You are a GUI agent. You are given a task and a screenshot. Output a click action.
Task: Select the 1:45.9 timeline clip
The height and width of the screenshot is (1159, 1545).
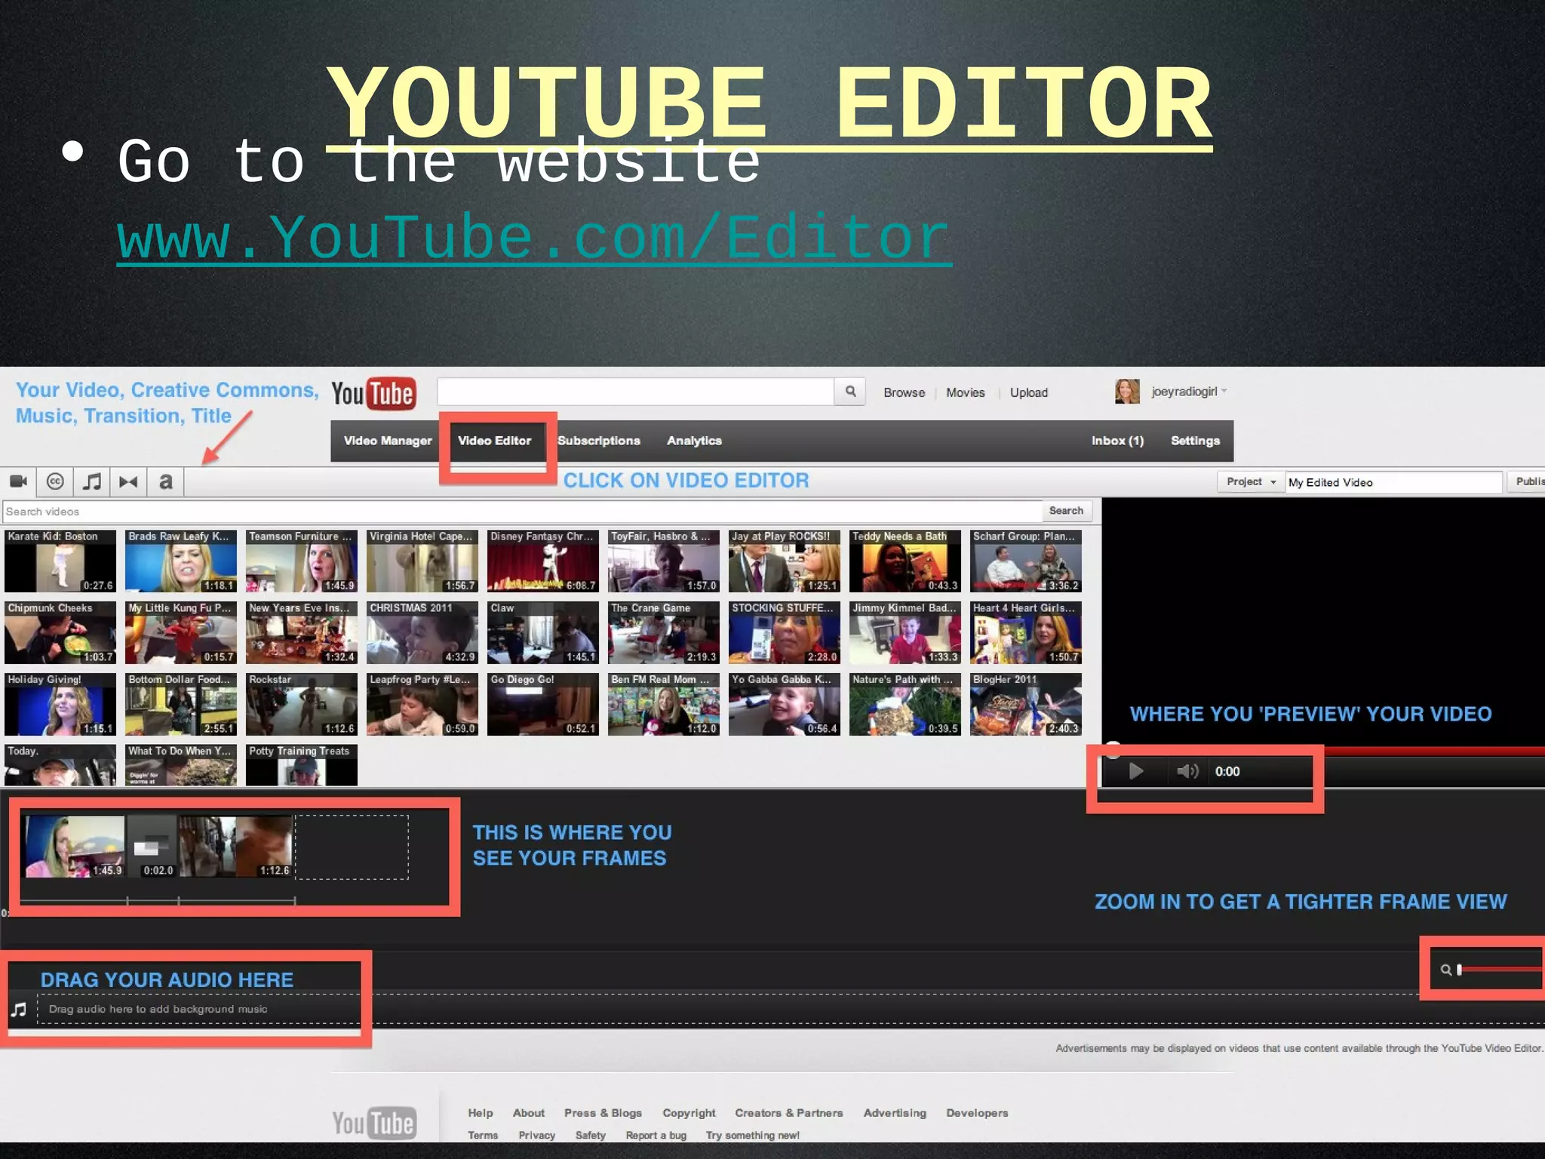(75, 847)
